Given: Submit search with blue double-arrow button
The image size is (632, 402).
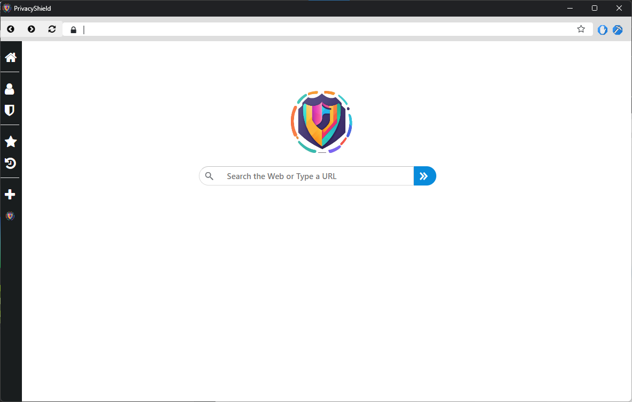Looking at the screenshot, I should [x=425, y=176].
